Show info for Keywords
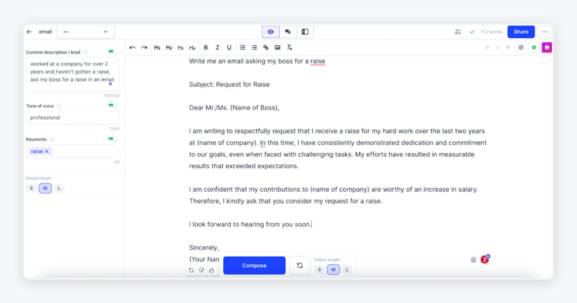This screenshot has height=303, width=577. pyautogui.click(x=52, y=139)
